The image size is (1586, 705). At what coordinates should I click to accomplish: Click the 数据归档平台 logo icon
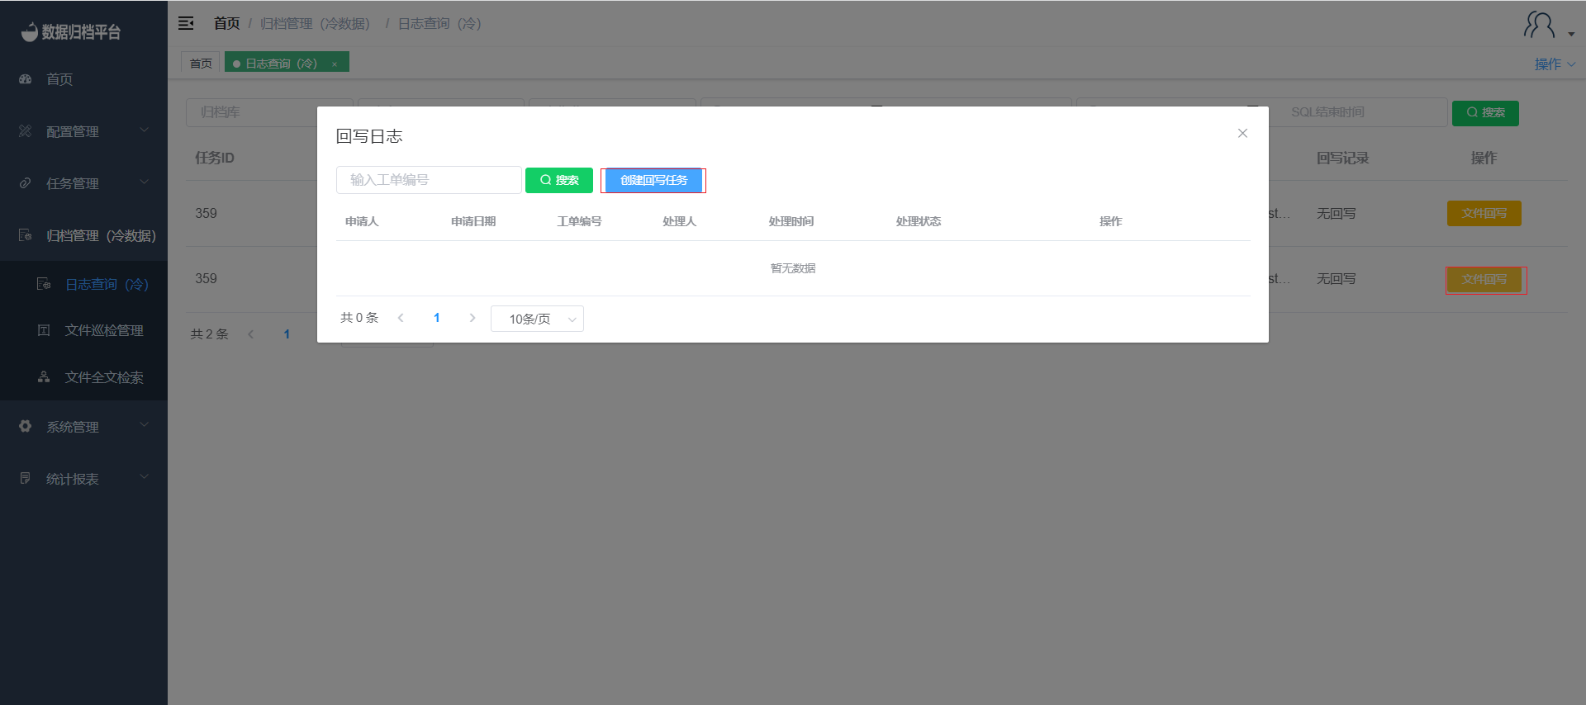(x=29, y=31)
